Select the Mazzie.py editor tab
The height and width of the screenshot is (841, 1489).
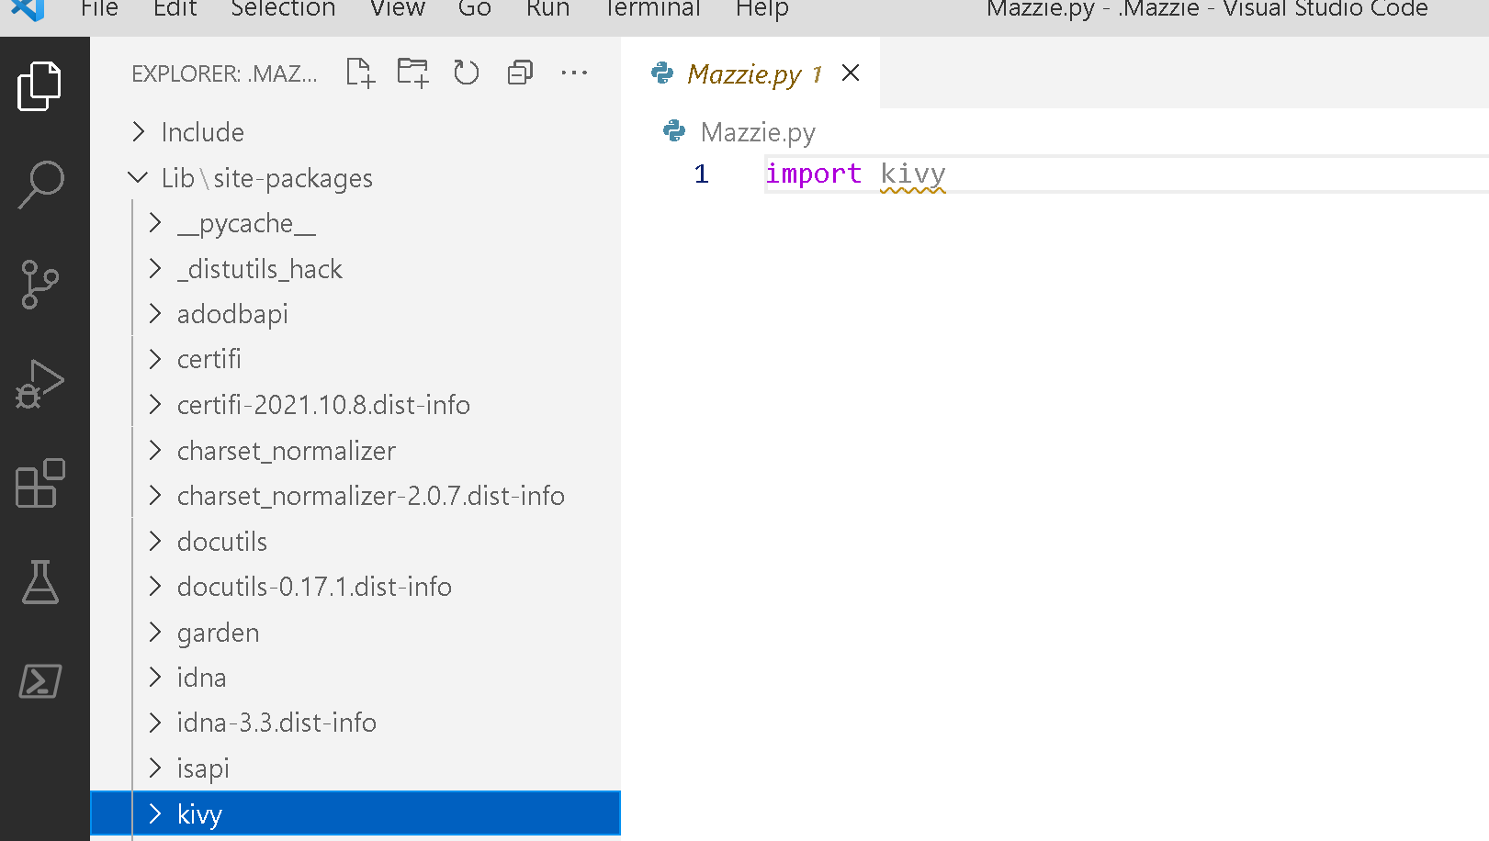pos(750,73)
